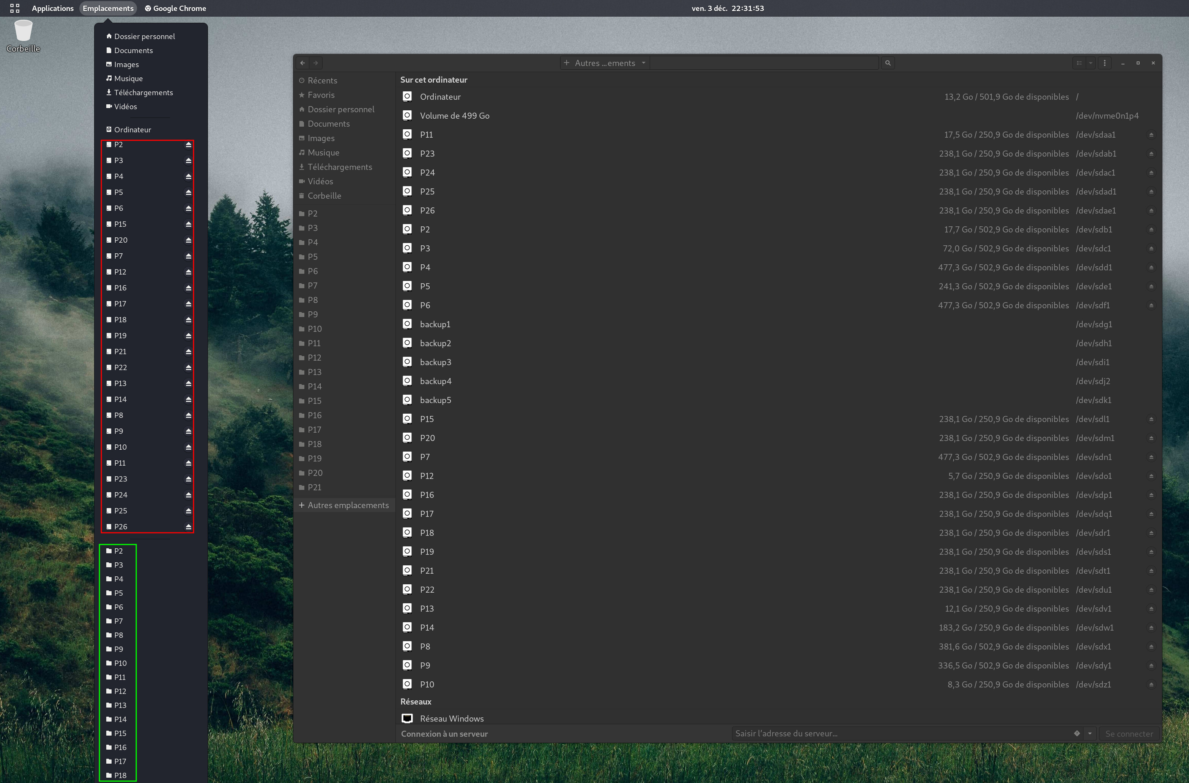This screenshot has width=1189, height=783.
Task: Open the three-dot file manager menu
Action: pyautogui.click(x=1104, y=63)
